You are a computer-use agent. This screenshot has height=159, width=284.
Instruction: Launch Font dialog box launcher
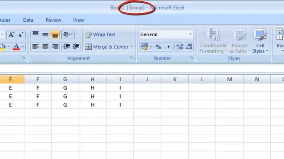pyautogui.click(x=24, y=58)
